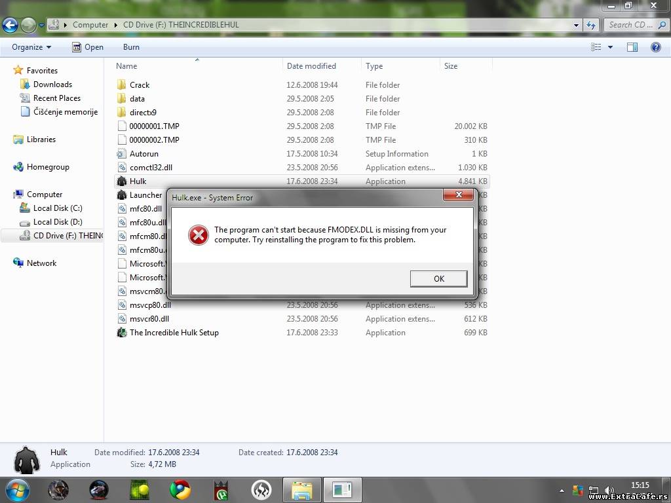This screenshot has width=671, height=503.
Task: Select the Hulk application file
Action: (302, 181)
